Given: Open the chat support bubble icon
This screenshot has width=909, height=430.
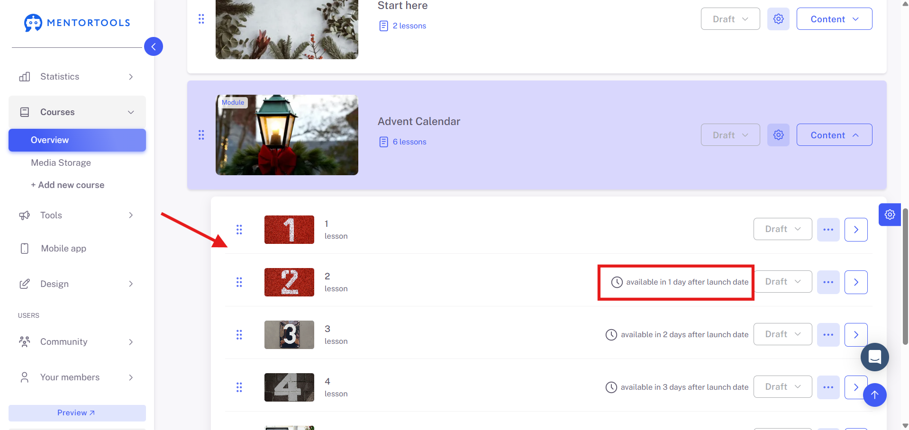Looking at the screenshot, I should 875,357.
